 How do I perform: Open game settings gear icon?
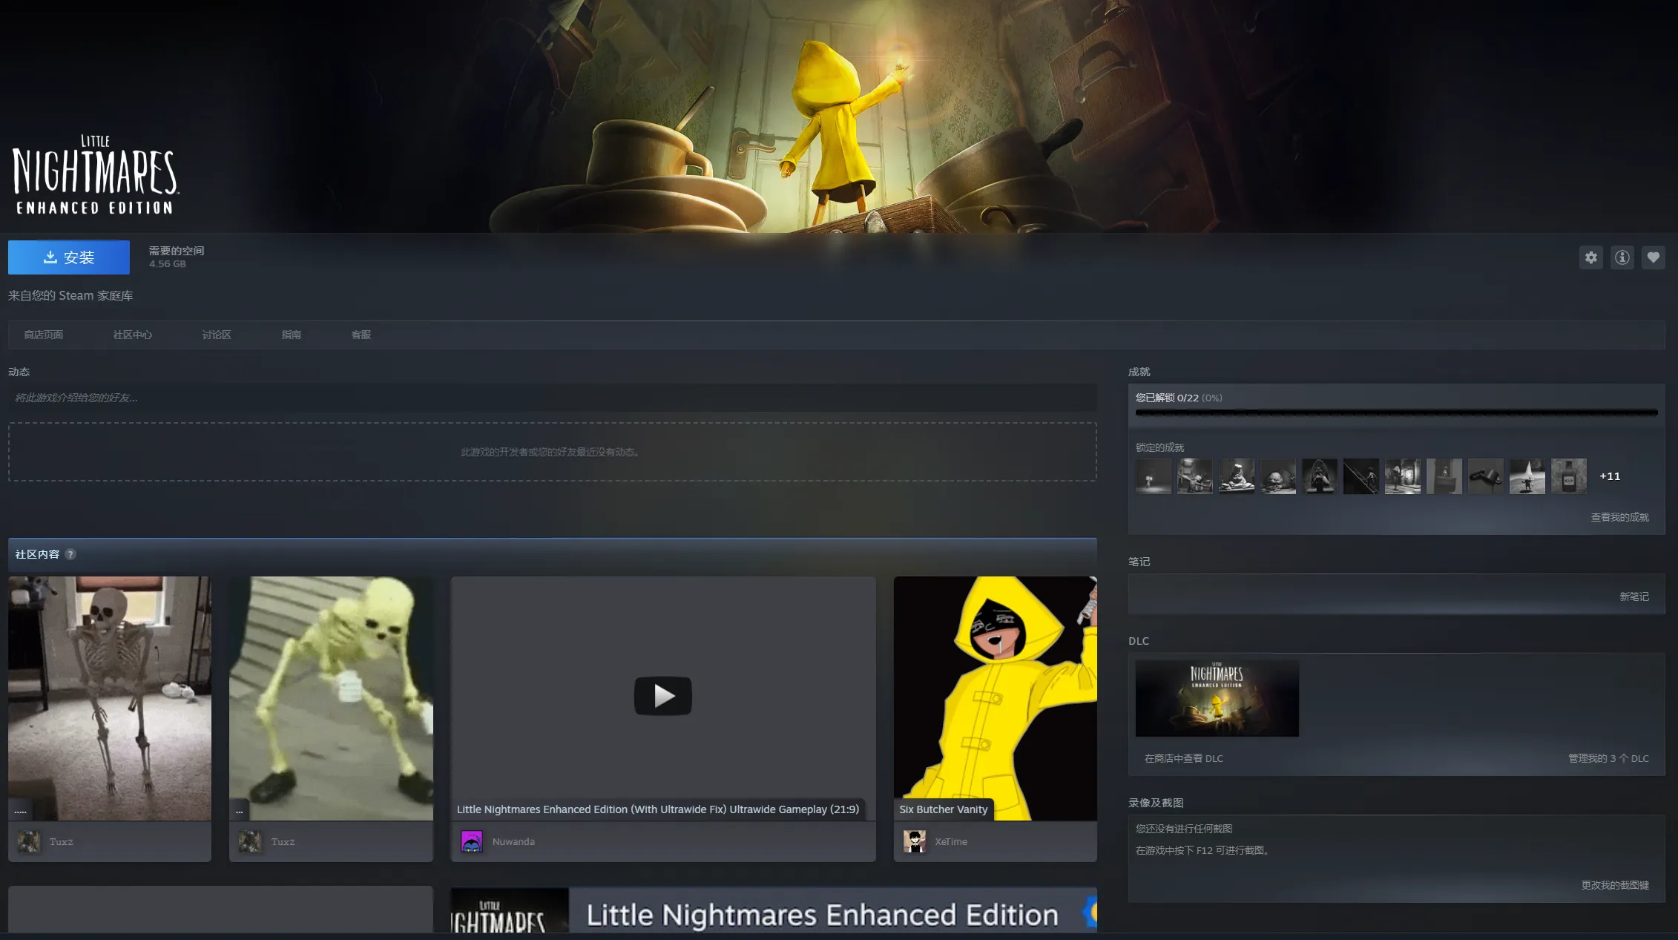coord(1590,257)
